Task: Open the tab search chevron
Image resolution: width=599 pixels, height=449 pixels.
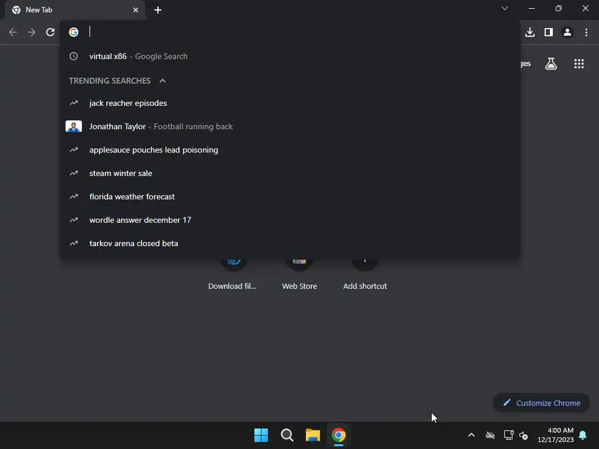Action: point(505,8)
